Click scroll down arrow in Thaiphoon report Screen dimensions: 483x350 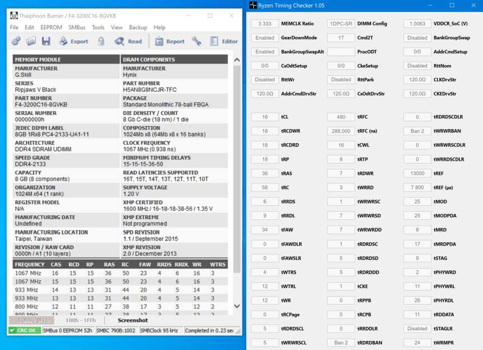tap(237, 306)
